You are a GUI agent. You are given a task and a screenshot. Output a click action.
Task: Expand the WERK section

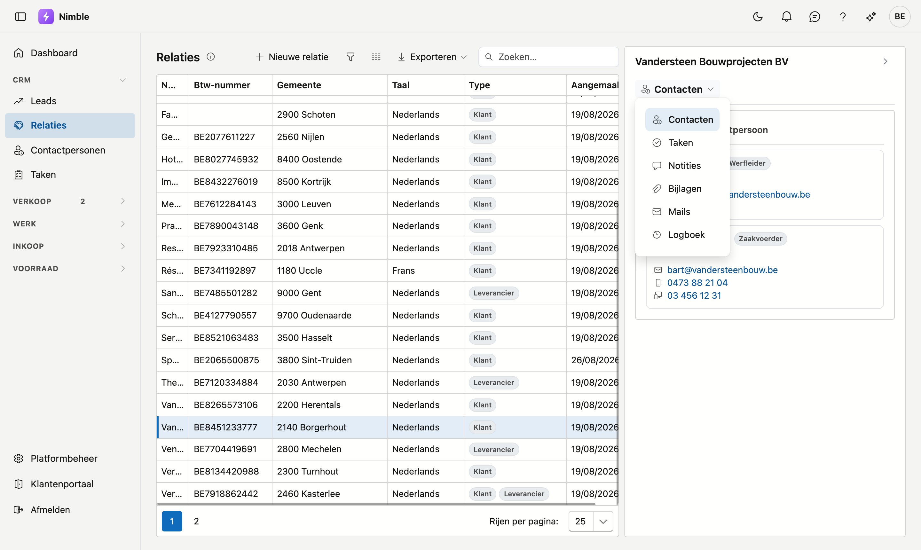click(x=70, y=224)
